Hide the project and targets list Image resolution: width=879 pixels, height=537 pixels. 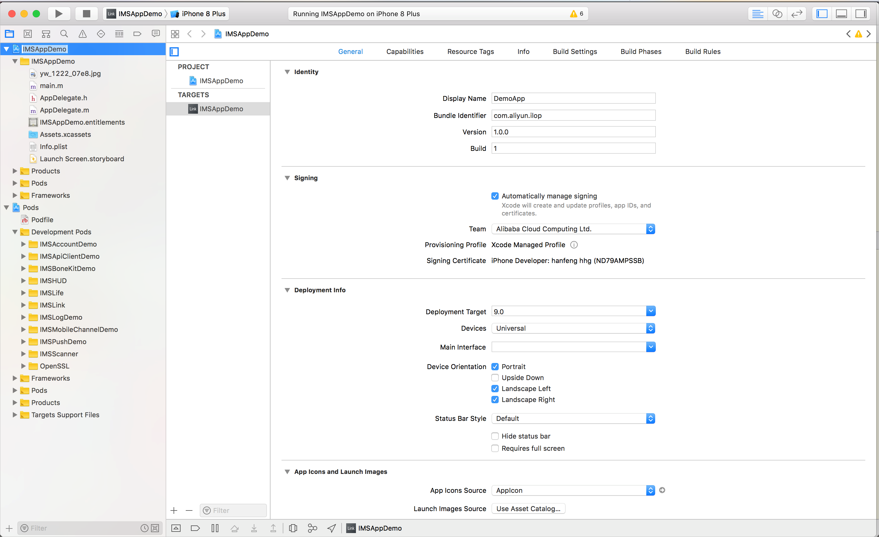click(174, 51)
